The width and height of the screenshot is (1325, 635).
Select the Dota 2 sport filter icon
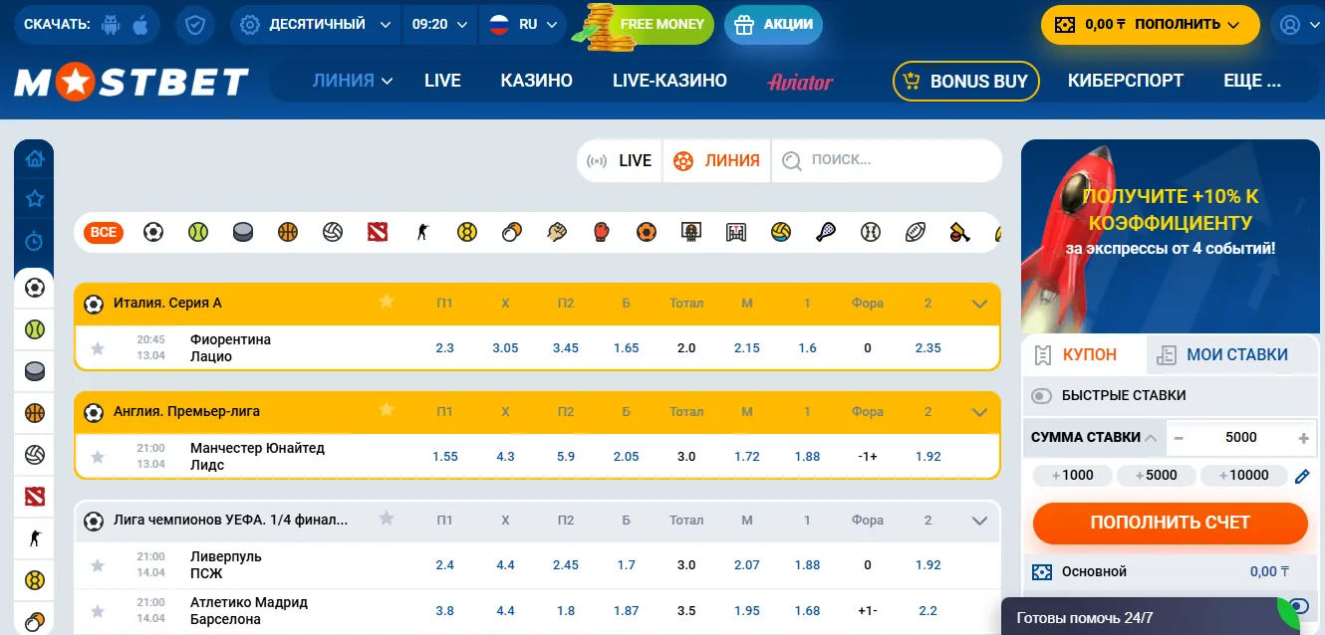click(377, 232)
